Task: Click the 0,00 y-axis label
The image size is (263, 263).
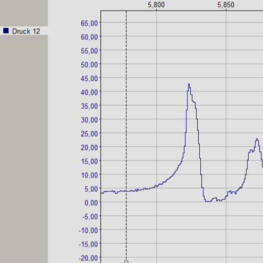Action: click(91, 203)
